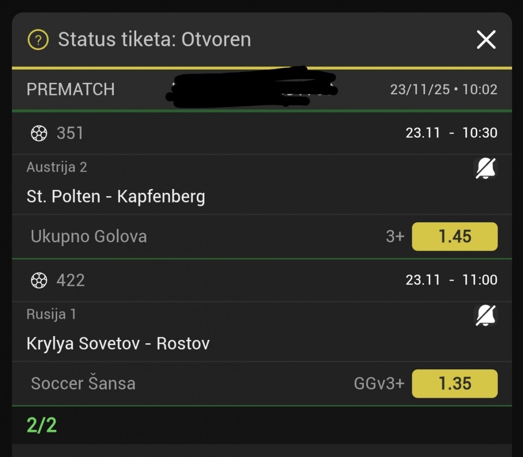This screenshot has height=457, width=523.
Task: Click the Status tiketa: Otvoren title
Action: [x=154, y=40]
